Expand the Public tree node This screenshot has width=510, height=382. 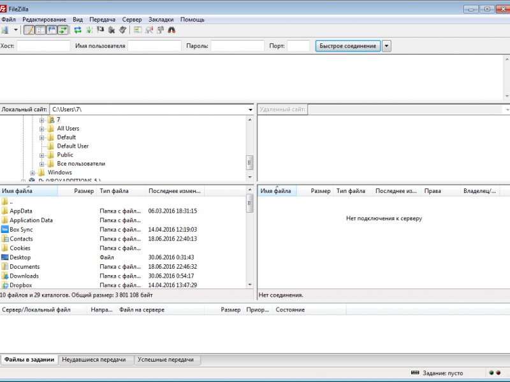pos(41,155)
